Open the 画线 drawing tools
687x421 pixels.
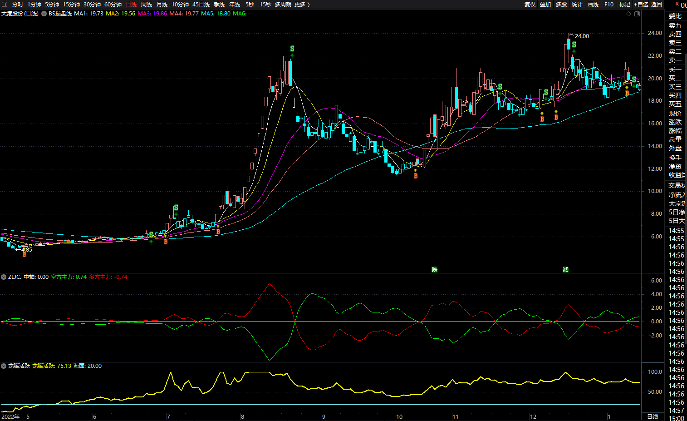593,5
